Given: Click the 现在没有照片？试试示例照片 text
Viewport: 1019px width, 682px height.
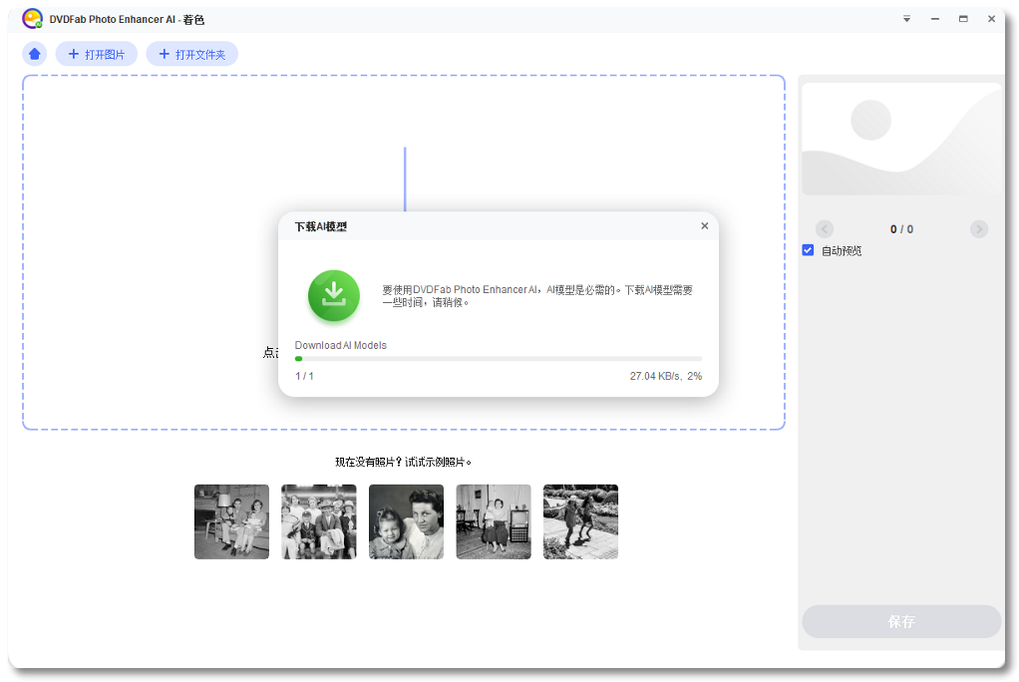Looking at the screenshot, I should [403, 462].
